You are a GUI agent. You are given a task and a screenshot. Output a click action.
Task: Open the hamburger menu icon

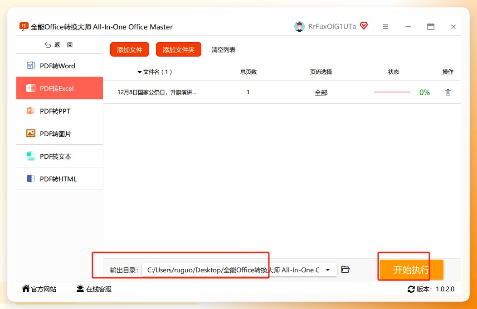click(385, 27)
